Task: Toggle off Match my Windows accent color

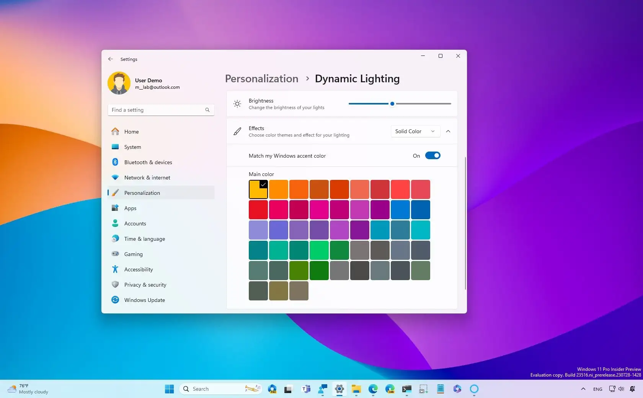Action: (432, 155)
